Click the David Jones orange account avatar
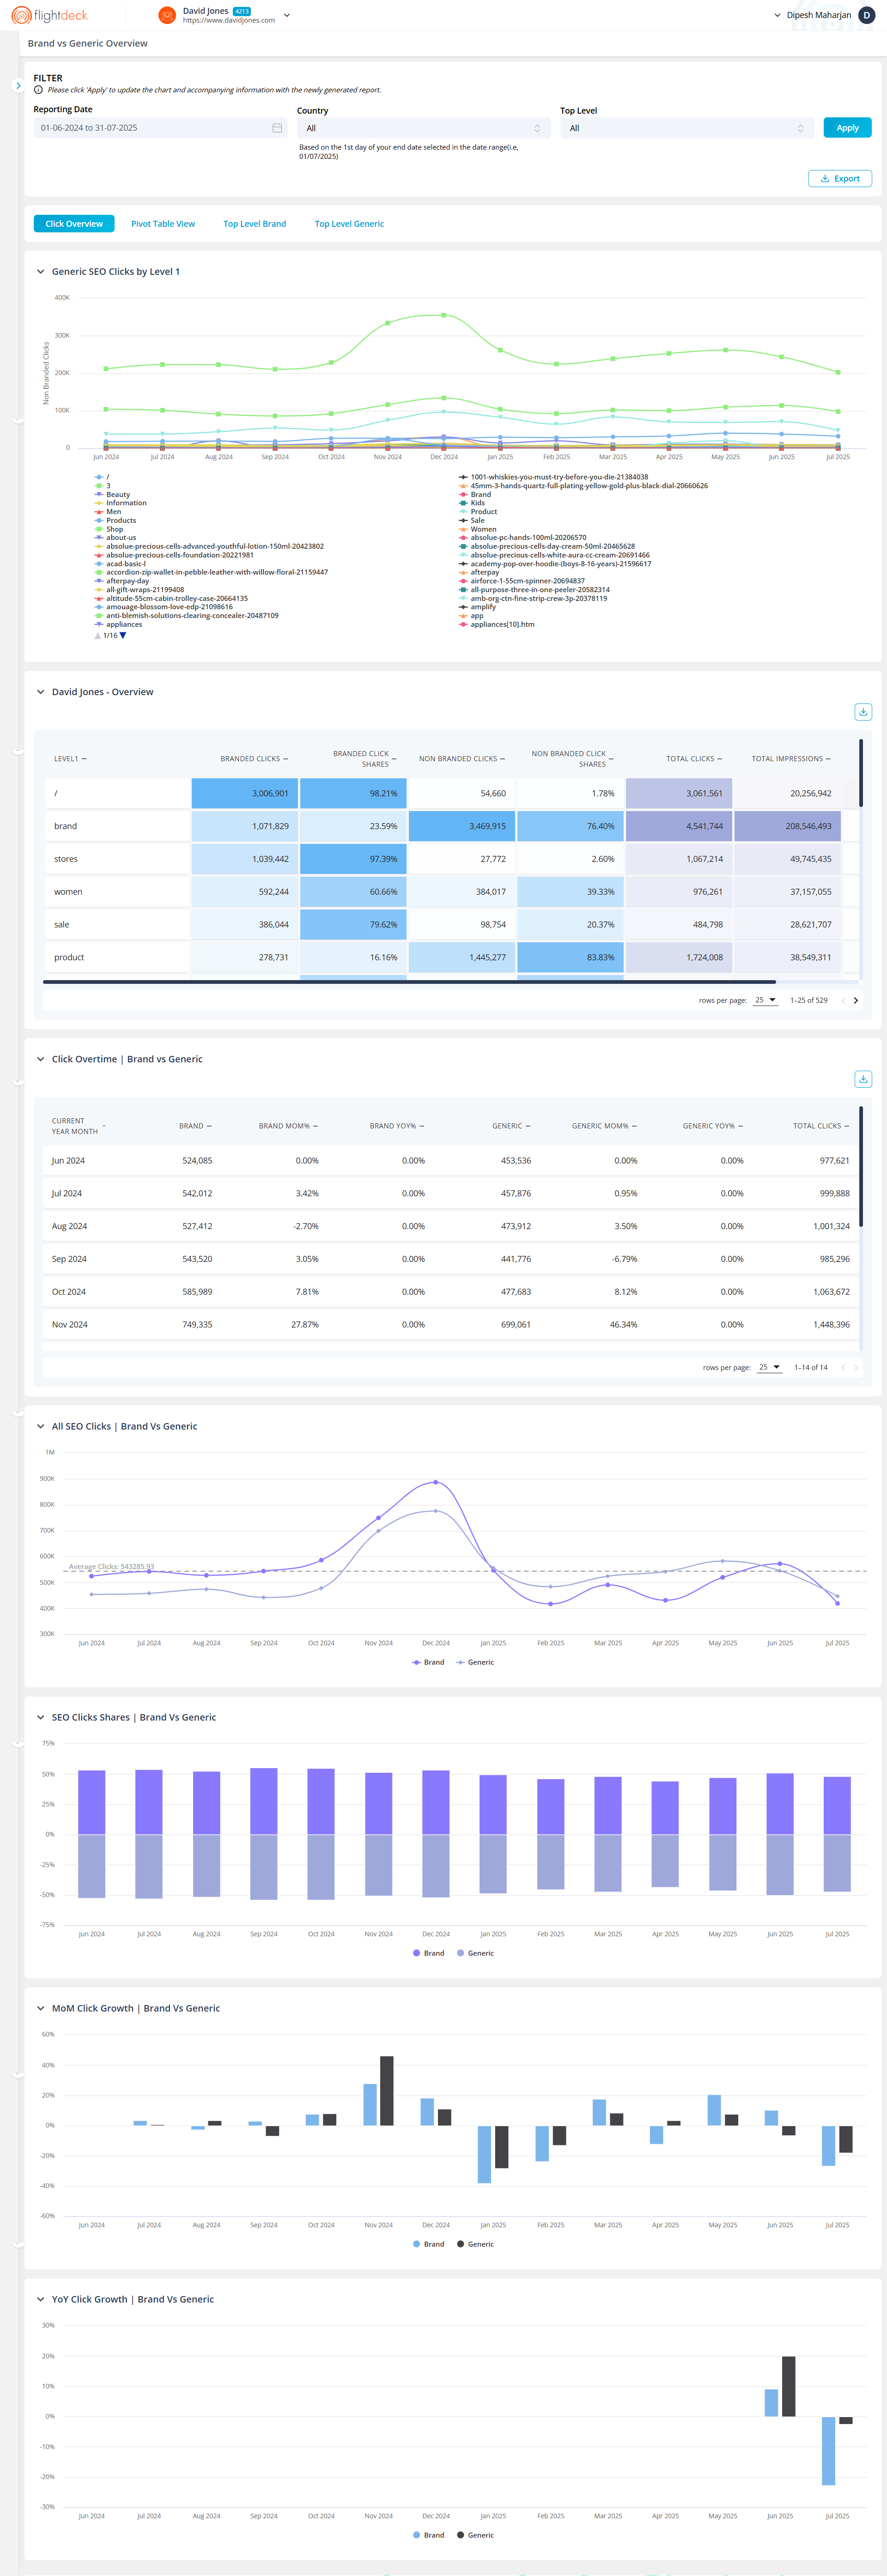 (x=167, y=15)
